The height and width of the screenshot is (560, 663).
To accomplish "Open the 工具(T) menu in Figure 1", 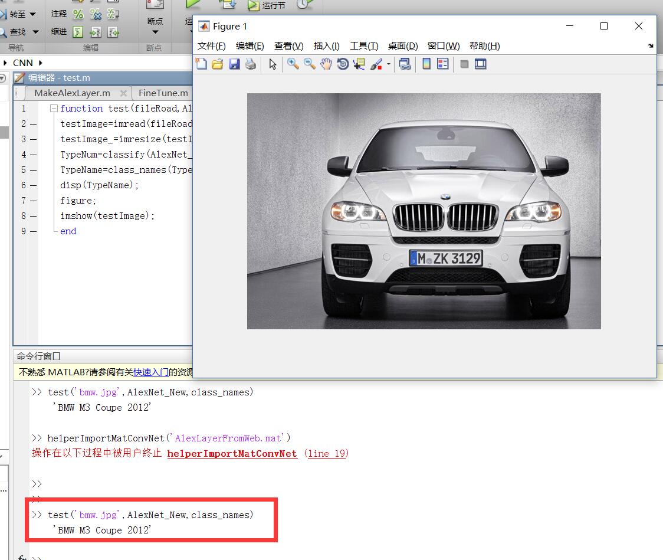I will coord(364,45).
